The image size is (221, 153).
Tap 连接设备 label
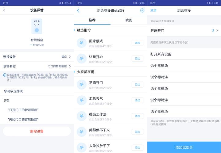click(x=10, y=57)
